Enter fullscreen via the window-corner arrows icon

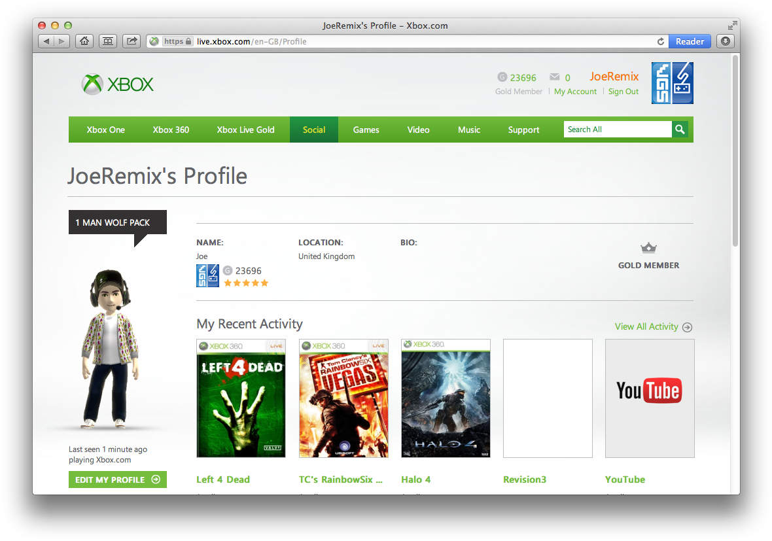point(733,26)
